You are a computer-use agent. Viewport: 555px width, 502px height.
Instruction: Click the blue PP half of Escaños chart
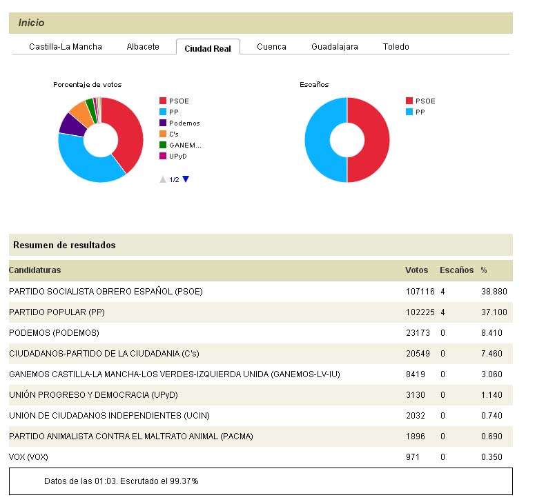point(318,140)
